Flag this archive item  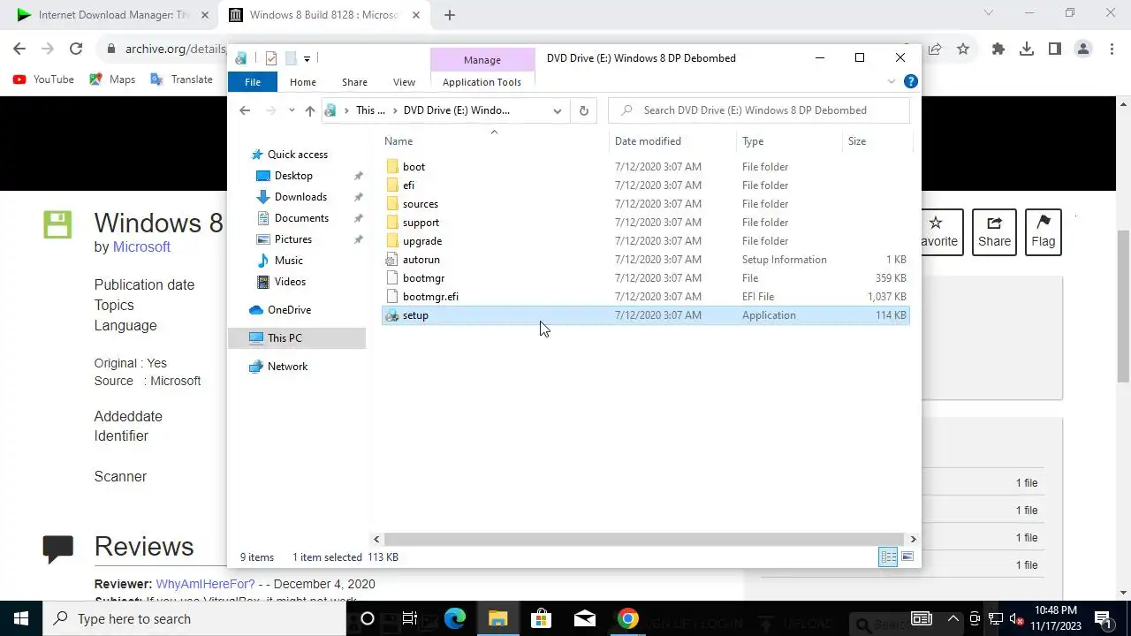(1043, 232)
